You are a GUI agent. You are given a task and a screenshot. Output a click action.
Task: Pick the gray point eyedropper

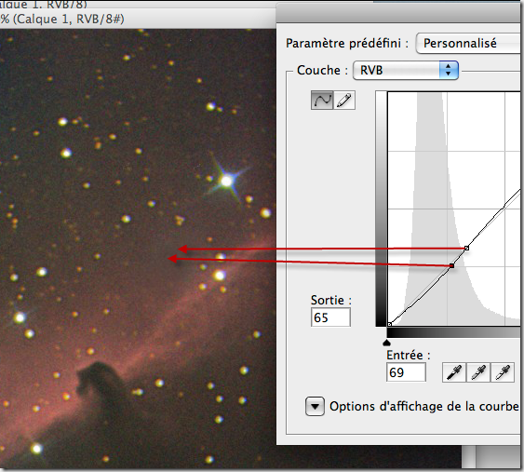click(x=478, y=372)
